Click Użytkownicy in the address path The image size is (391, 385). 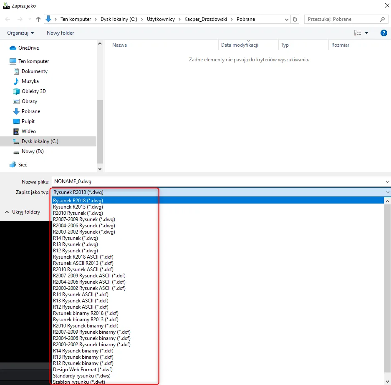tap(161, 19)
